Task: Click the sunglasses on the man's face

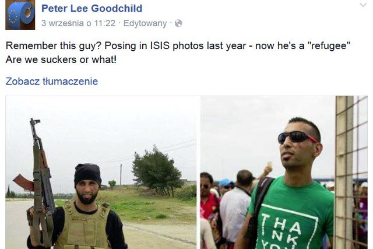Action: (x=297, y=138)
